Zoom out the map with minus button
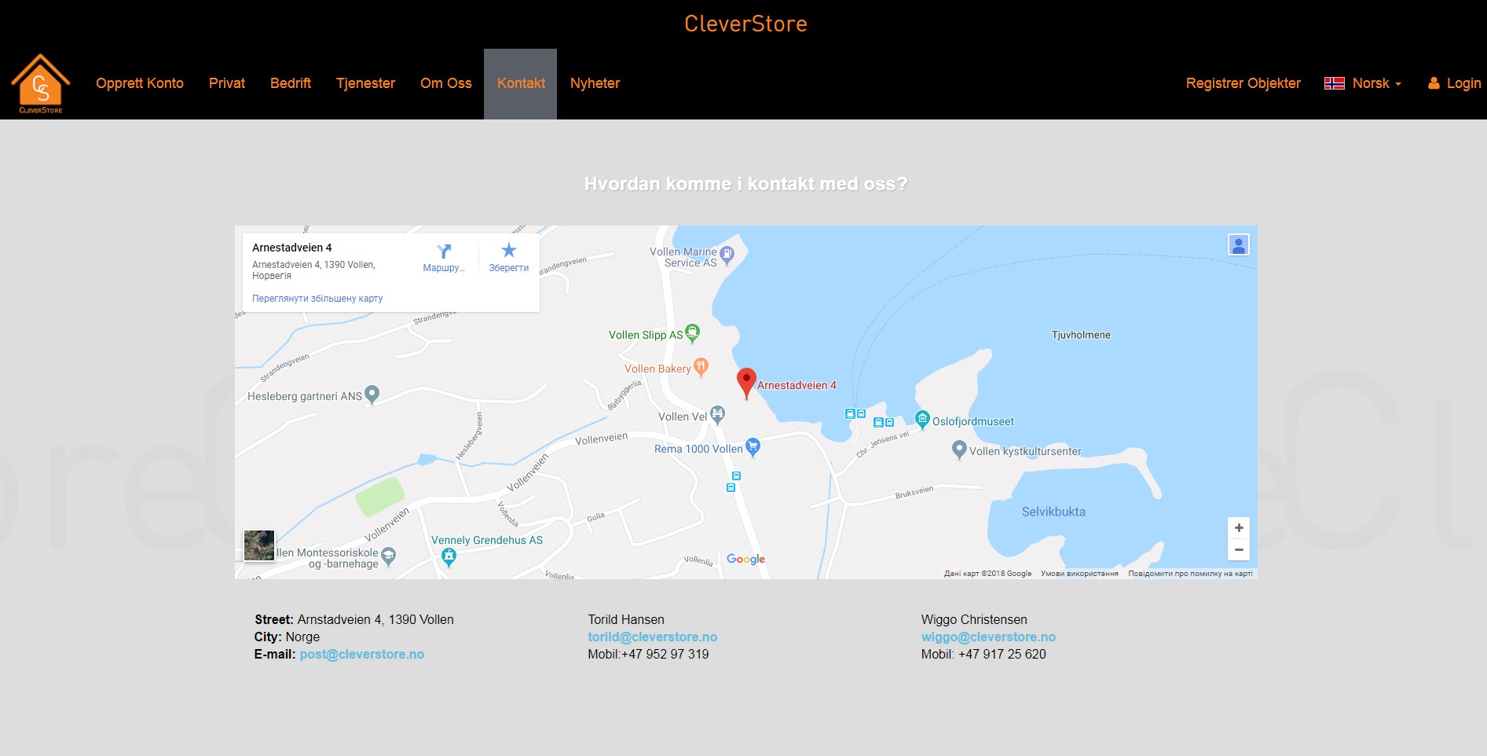1487x756 pixels. pos(1239,549)
